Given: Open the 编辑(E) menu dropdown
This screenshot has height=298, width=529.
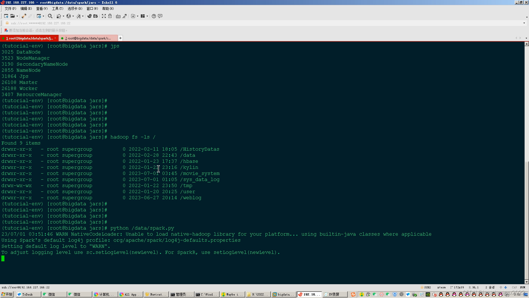Looking at the screenshot, I should (24, 8).
